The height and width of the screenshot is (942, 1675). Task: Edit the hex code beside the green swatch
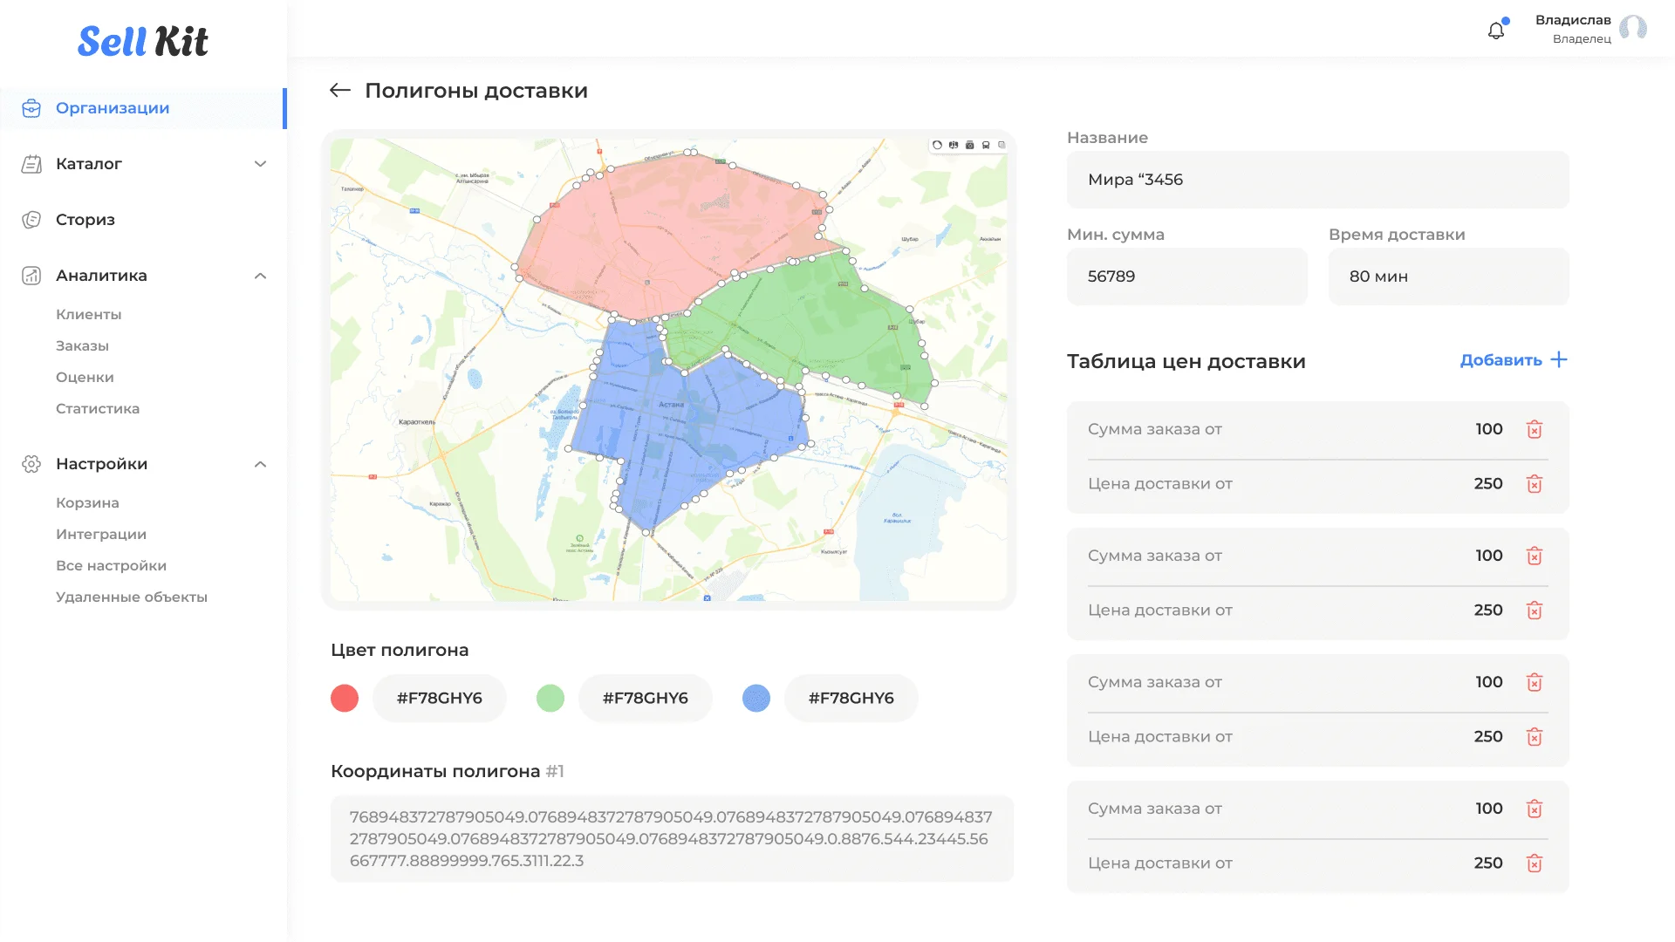point(646,698)
